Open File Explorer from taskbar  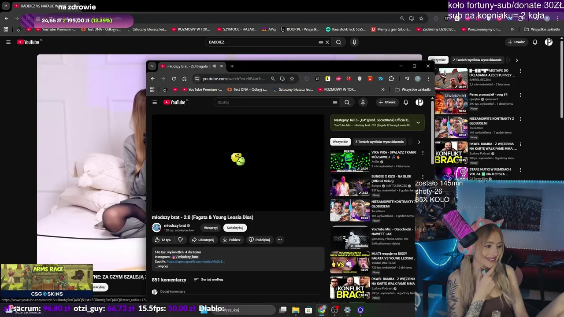296,310
